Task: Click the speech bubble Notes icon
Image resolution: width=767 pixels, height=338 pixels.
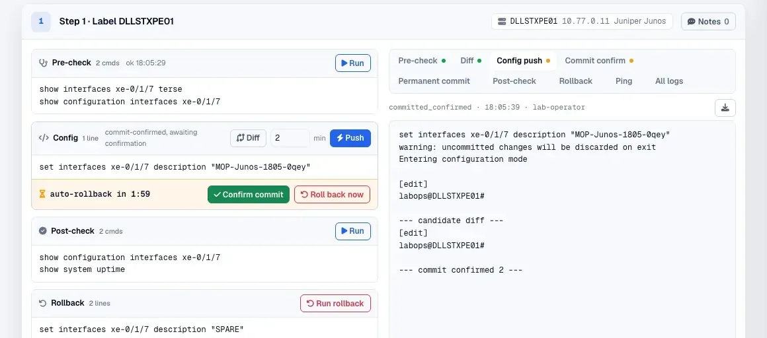Action: tap(691, 22)
